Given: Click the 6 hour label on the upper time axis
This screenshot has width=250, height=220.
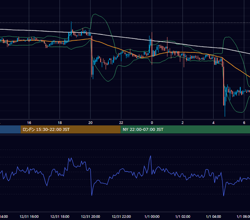Looking at the screenshot, I should [x=244, y=123].
